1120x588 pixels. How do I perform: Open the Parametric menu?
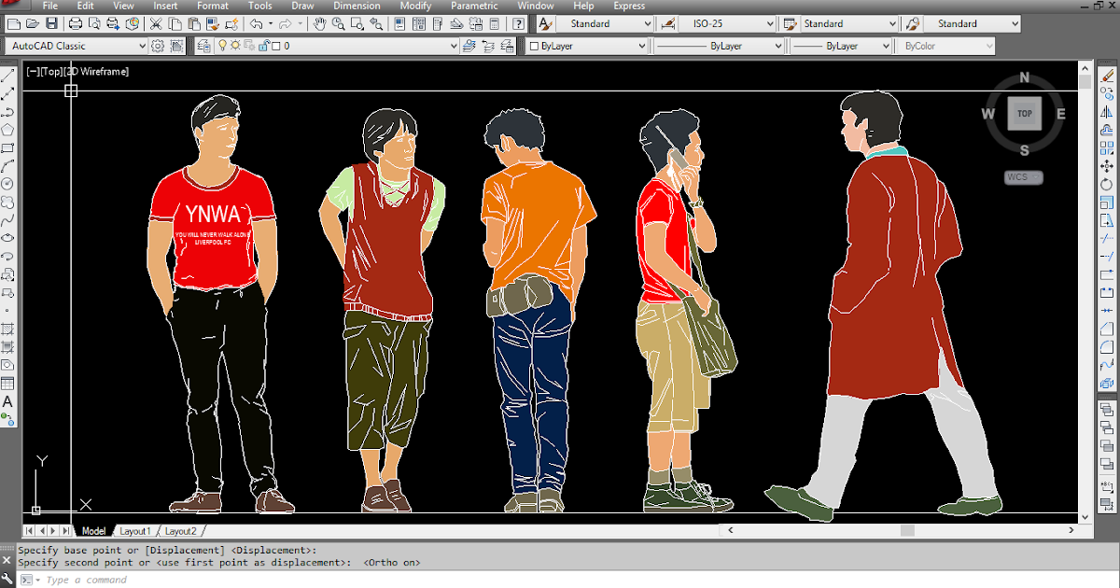474,6
